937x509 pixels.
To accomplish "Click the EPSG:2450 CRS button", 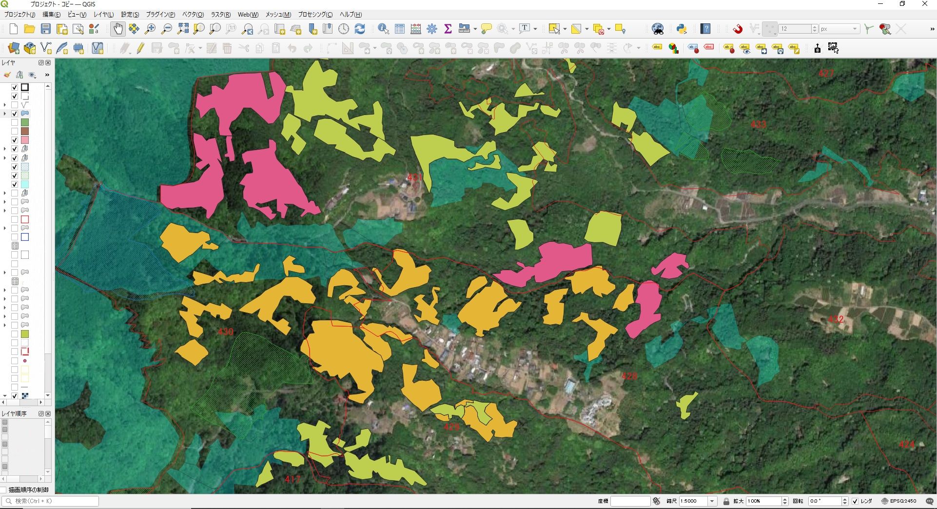I will [x=899, y=501].
